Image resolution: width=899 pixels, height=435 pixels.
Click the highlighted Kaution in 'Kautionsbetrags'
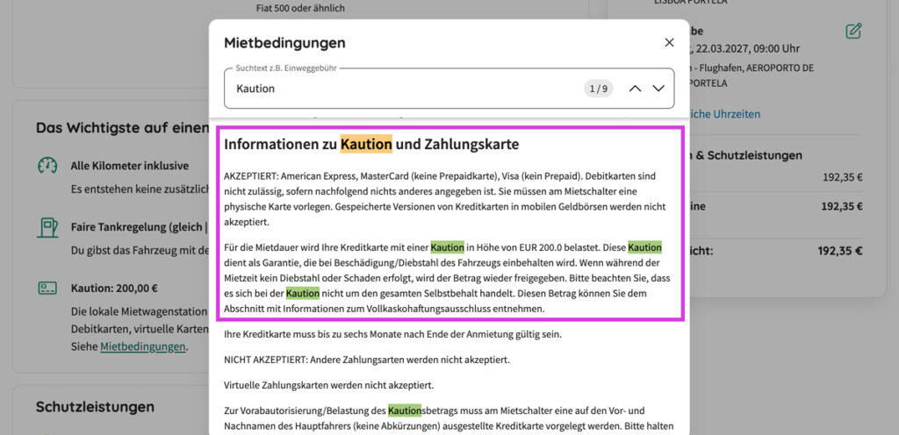pos(405,410)
